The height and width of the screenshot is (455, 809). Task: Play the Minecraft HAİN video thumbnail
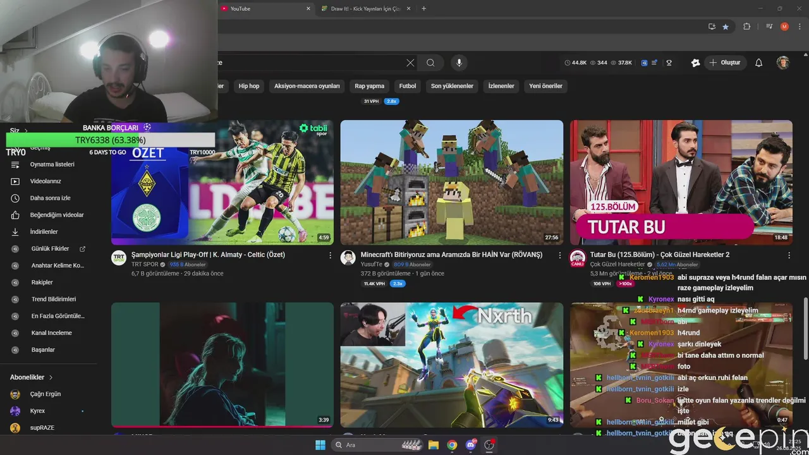point(452,183)
